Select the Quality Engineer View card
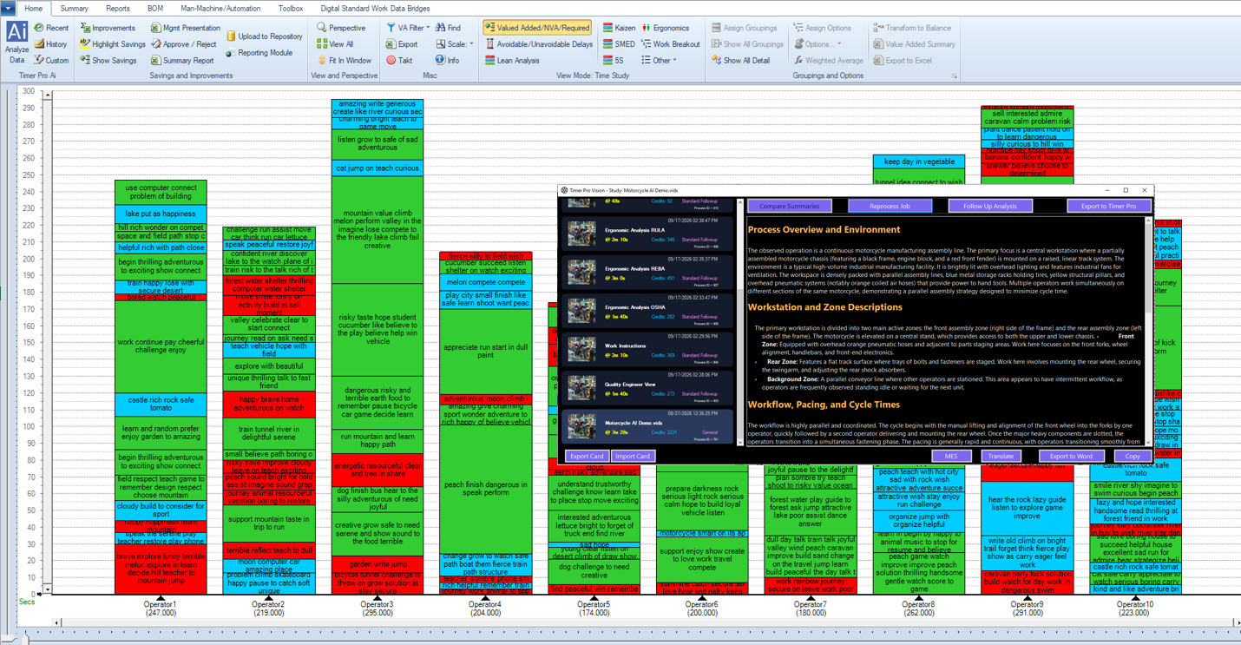 (648, 388)
